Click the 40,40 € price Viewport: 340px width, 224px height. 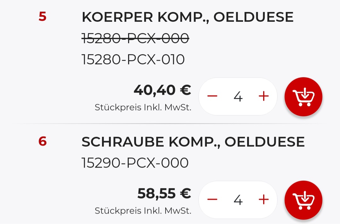pos(162,90)
